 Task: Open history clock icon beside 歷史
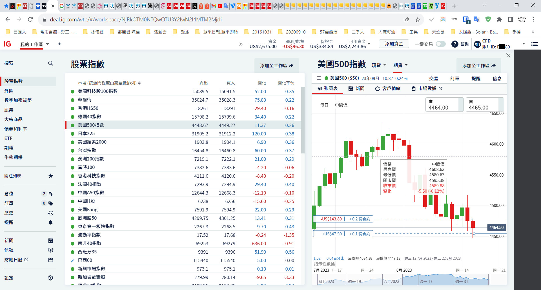(51, 213)
